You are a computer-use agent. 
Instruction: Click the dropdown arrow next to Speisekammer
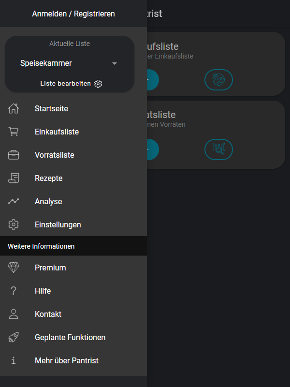(x=115, y=63)
